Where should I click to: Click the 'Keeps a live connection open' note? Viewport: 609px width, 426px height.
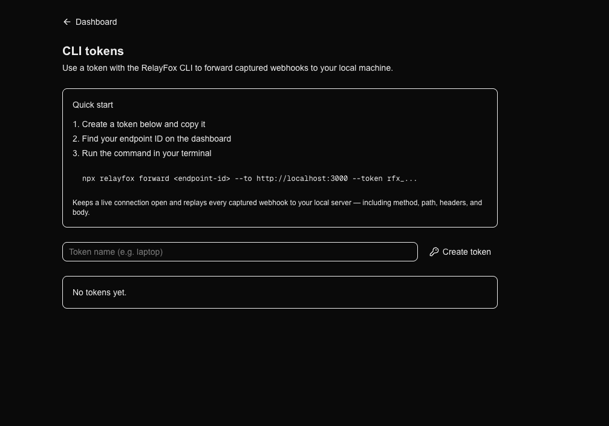pos(278,208)
